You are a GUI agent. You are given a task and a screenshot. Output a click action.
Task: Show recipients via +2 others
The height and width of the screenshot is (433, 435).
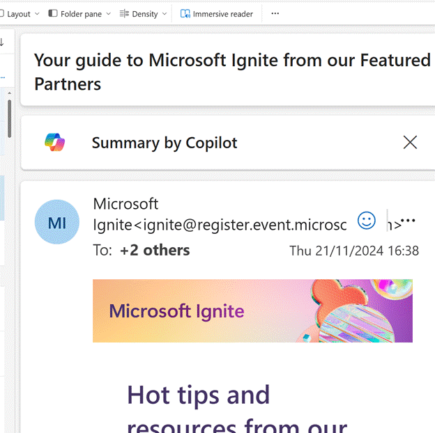[x=155, y=251]
